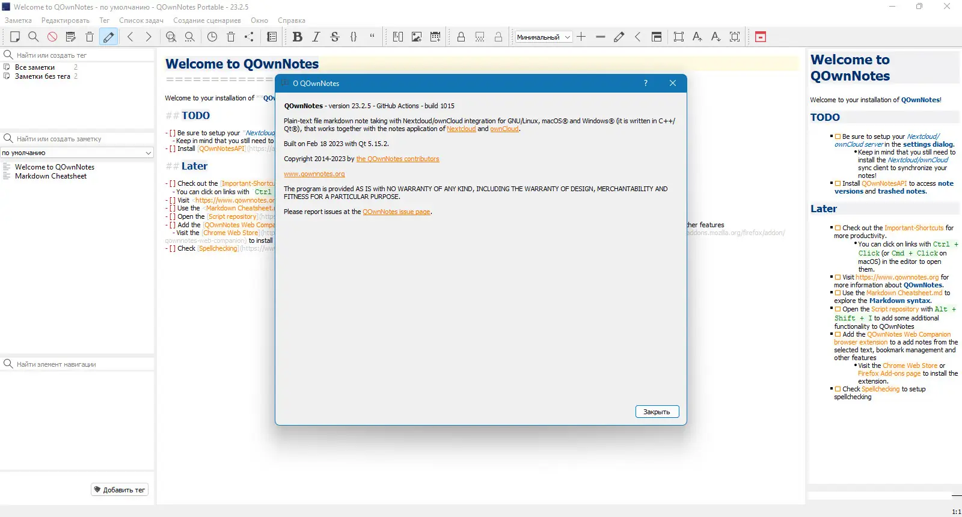Click the square-frame fullscreen toolbar icon
The image size is (962, 517).
679,37
